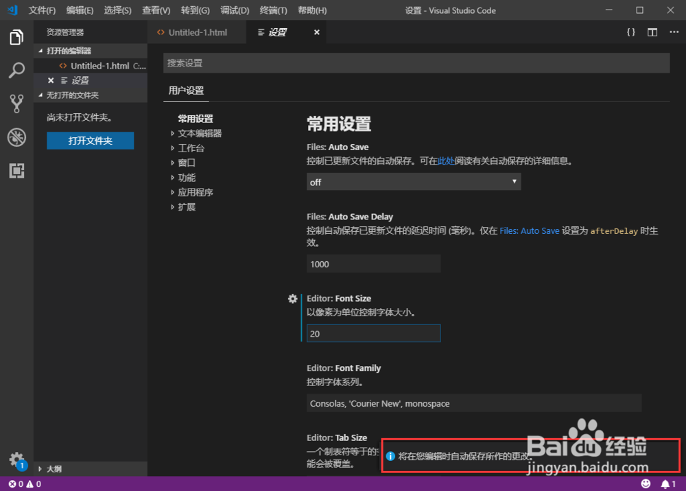Follow the Files: Auto Save link
Viewport: 686px width, 491px height.
[530, 231]
